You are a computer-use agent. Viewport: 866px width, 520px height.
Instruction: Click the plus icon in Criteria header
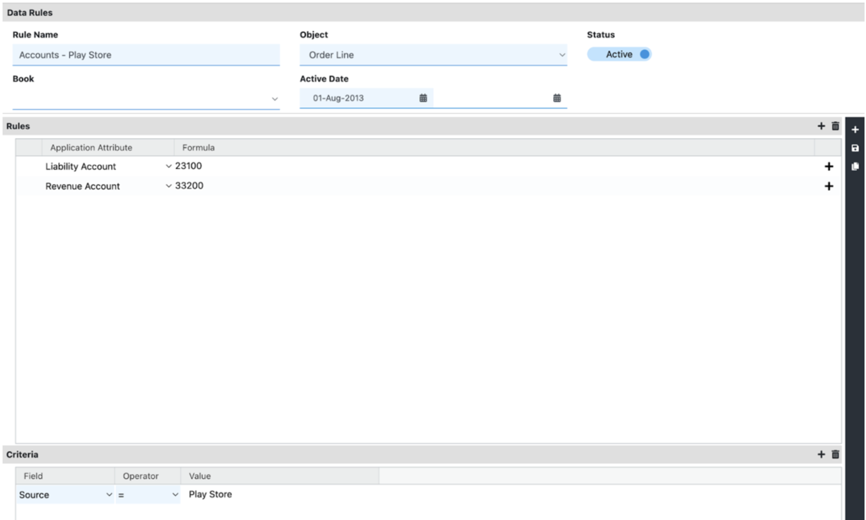tap(821, 454)
